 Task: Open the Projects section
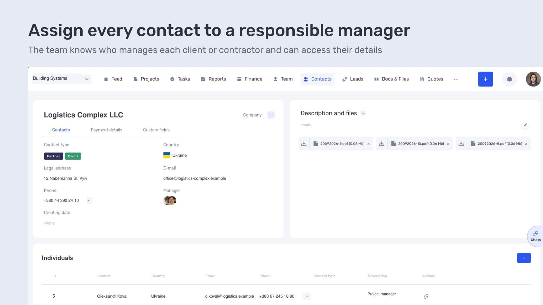pos(146,79)
